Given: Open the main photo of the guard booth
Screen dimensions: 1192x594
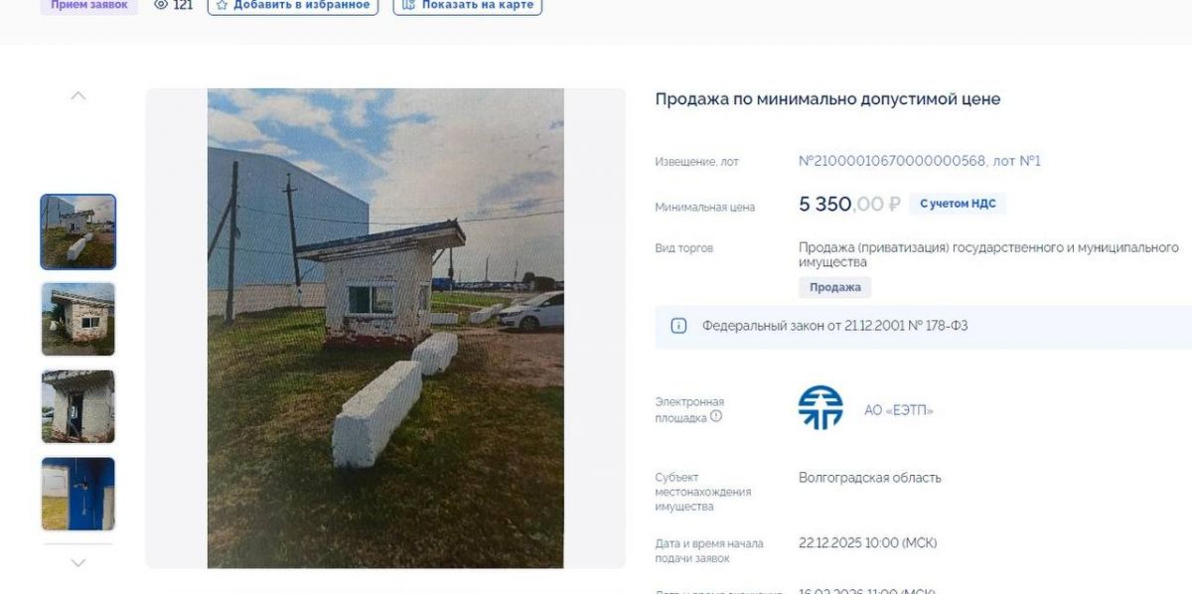Looking at the screenshot, I should coord(385,328).
